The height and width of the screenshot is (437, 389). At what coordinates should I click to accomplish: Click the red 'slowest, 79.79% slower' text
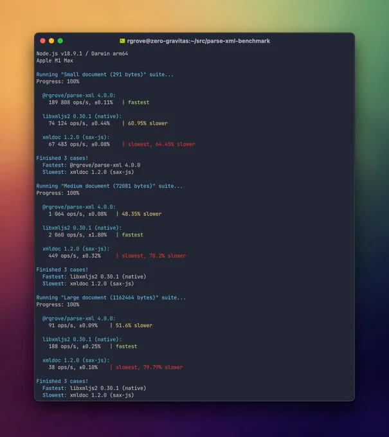click(149, 367)
